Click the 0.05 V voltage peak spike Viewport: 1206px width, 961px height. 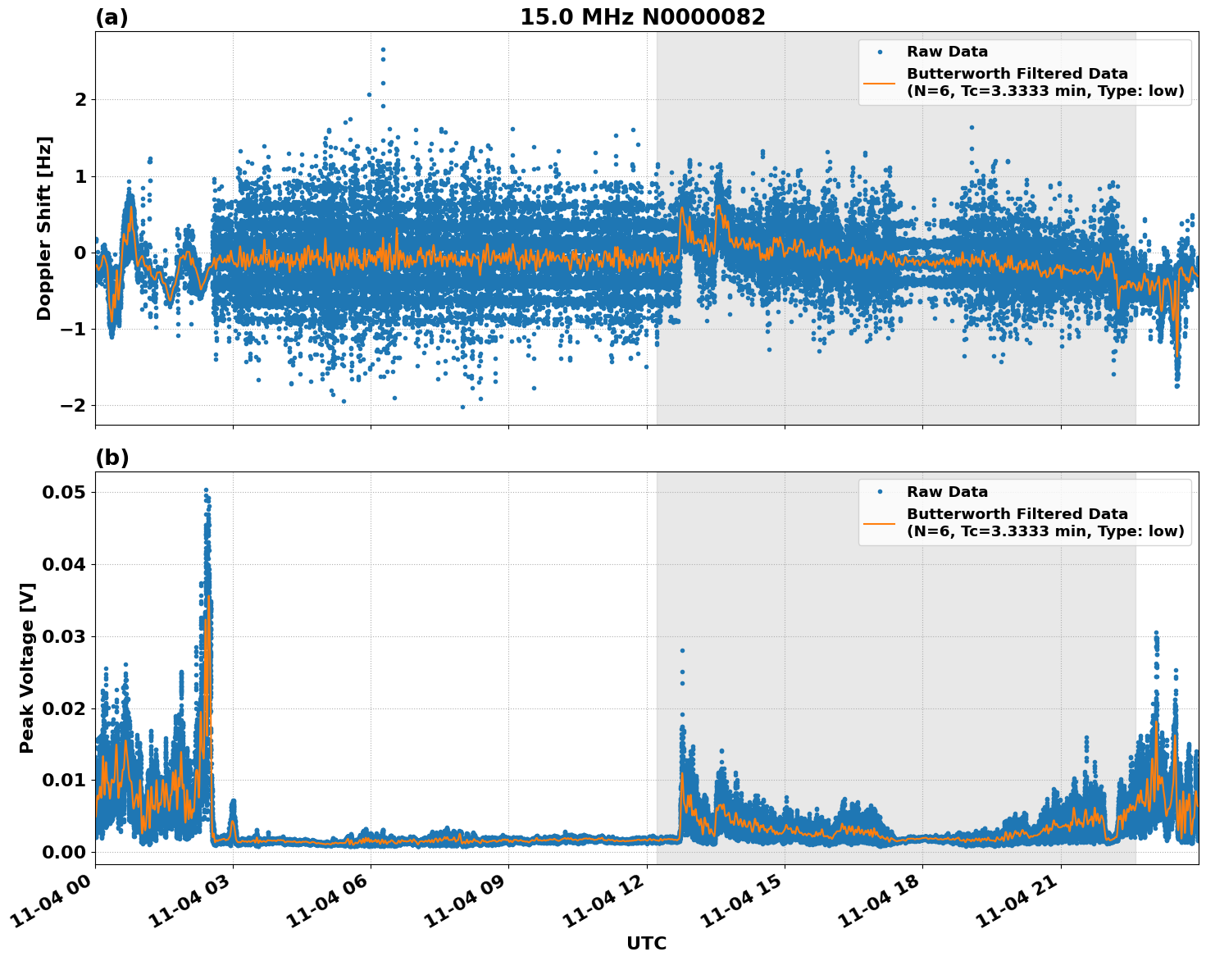pos(207,490)
